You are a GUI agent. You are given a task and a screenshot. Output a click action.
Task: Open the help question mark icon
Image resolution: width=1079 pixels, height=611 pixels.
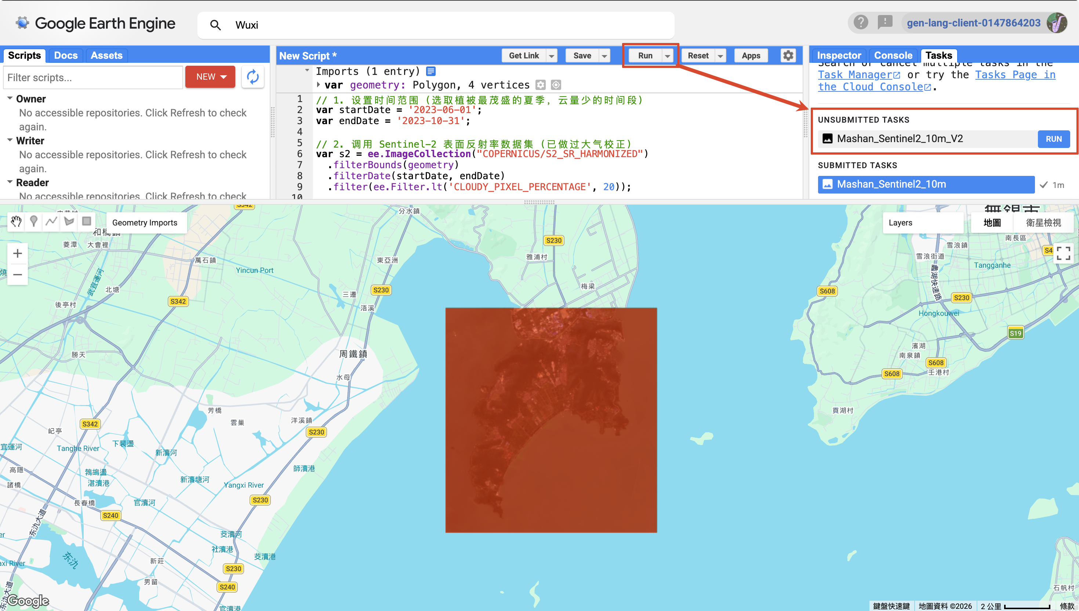(x=861, y=22)
